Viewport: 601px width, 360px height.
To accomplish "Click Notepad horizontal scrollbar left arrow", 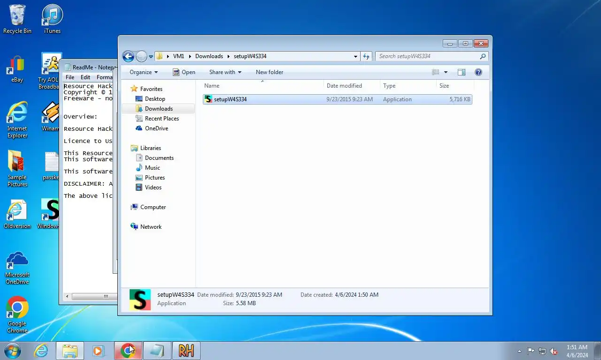I will (68, 296).
